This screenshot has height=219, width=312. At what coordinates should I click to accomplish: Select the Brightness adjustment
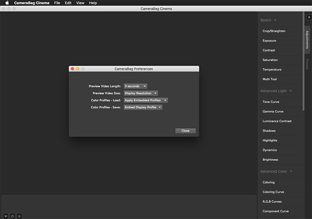point(281,159)
